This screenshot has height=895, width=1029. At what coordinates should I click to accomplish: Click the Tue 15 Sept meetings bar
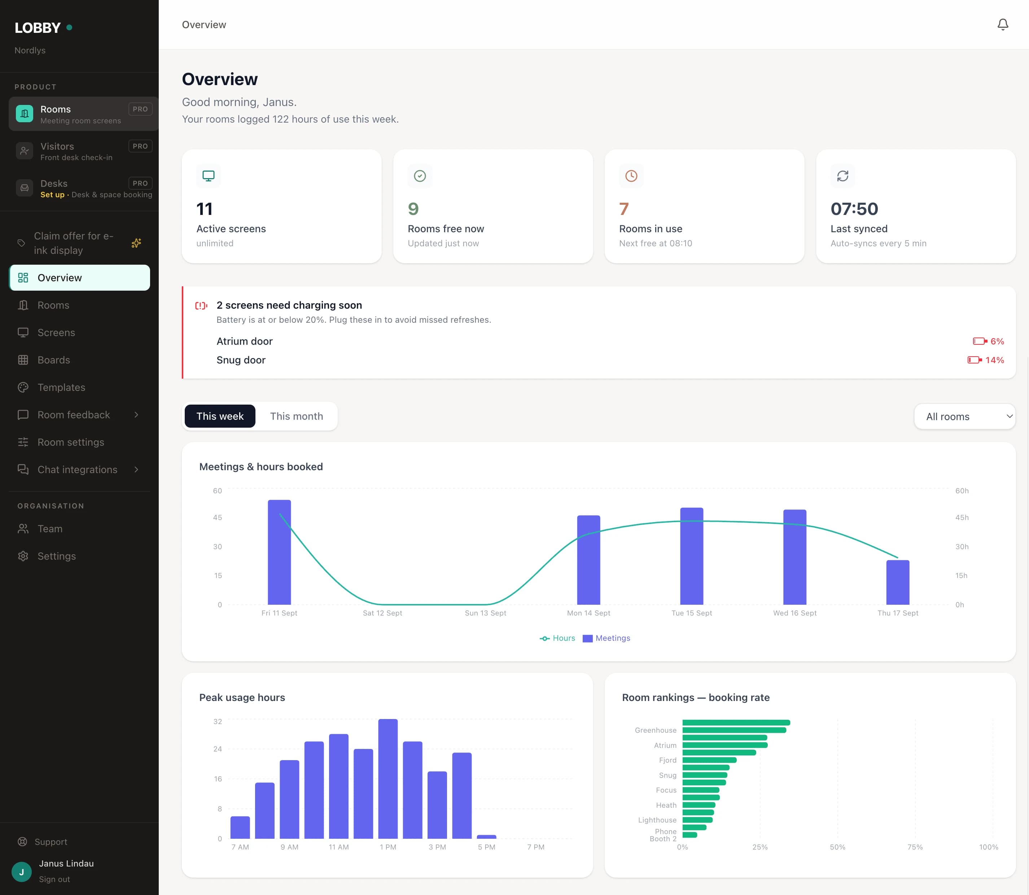[x=692, y=556]
